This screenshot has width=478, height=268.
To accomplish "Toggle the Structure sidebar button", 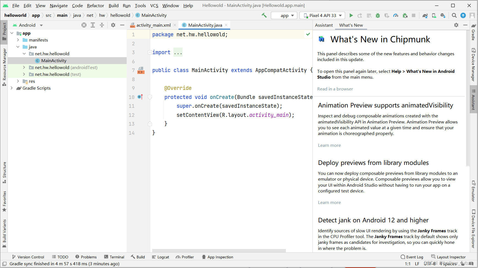I will tap(4, 172).
